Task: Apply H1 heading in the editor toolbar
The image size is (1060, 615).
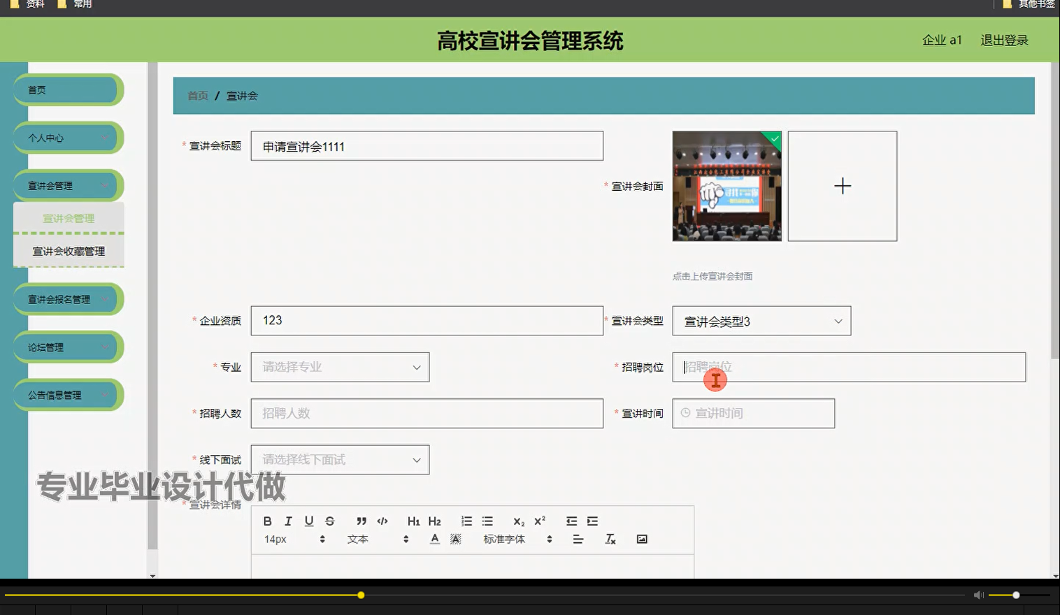Action: (413, 521)
